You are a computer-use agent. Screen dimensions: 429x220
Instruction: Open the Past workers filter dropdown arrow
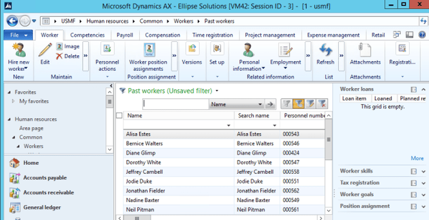point(217,91)
